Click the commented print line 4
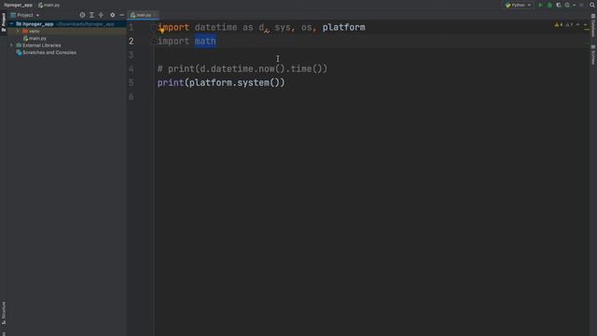Image resolution: width=597 pixels, height=336 pixels. [243, 69]
